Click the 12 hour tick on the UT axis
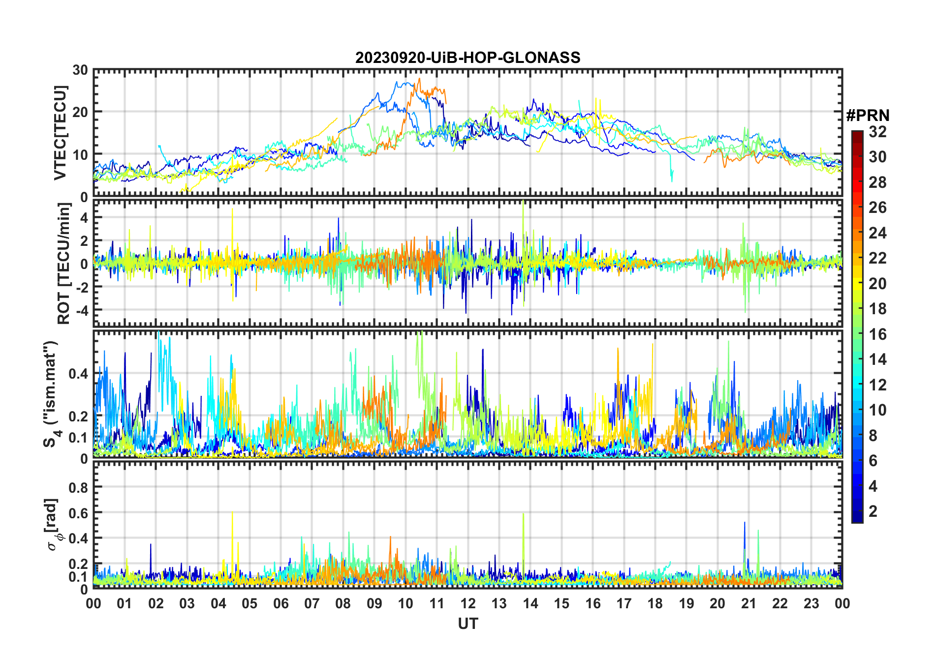Image resolution: width=936 pixels, height=654 pixels. [468, 603]
